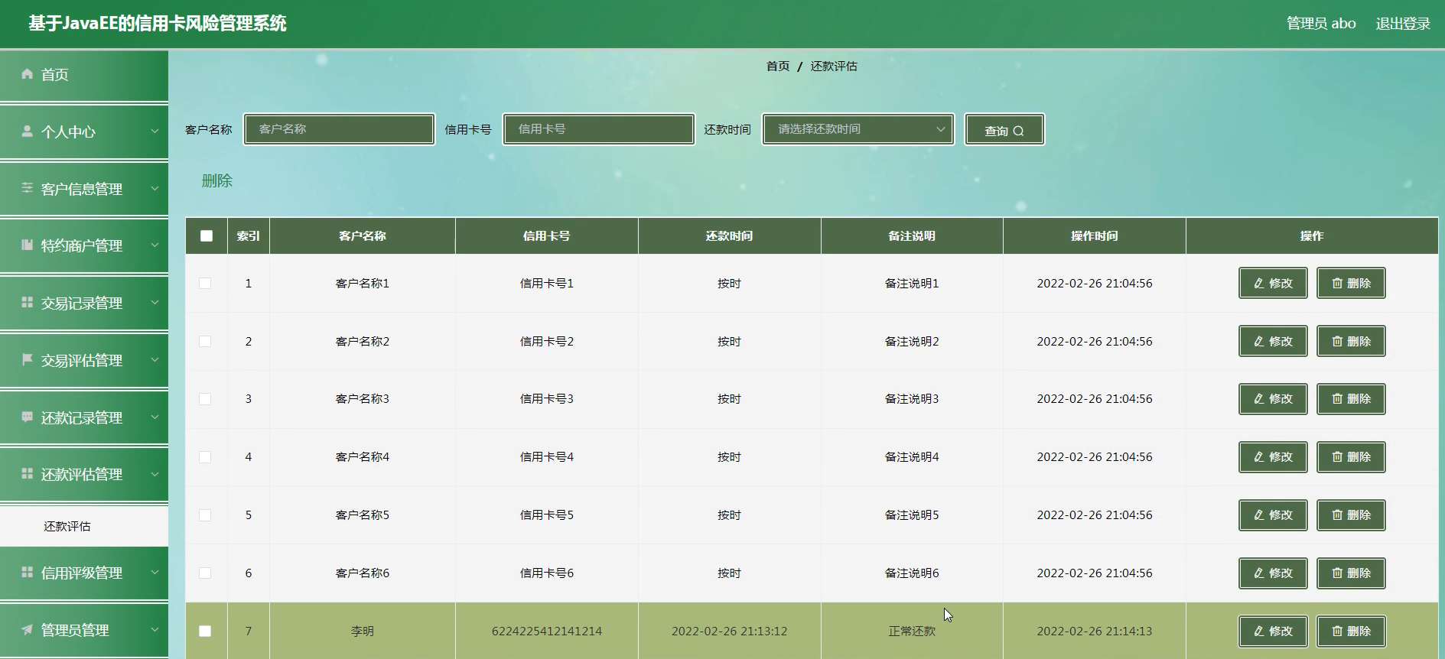Click the grid icon beside 信用评级管理
The height and width of the screenshot is (659, 1445).
coord(28,572)
